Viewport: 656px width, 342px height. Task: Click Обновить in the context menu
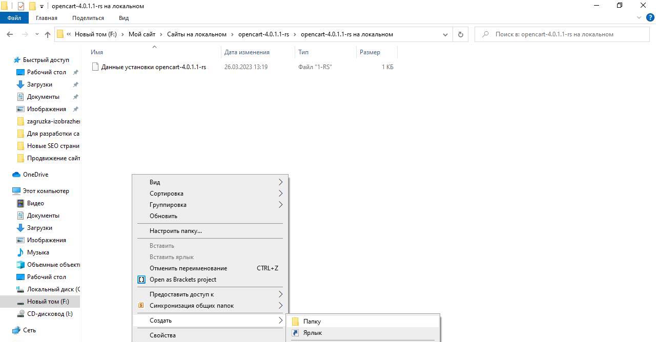pyautogui.click(x=163, y=216)
